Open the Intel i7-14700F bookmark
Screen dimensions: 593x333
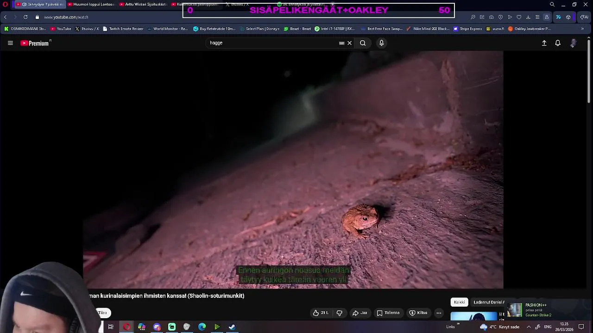(x=334, y=29)
